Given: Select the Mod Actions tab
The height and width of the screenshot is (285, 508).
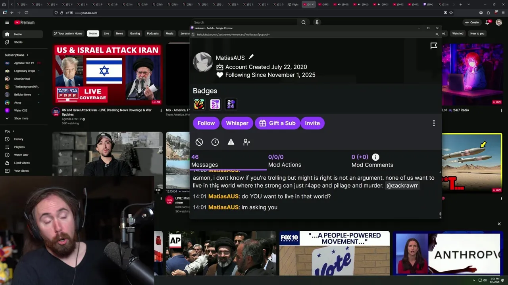Looking at the screenshot, I should [x=285, y=161].
